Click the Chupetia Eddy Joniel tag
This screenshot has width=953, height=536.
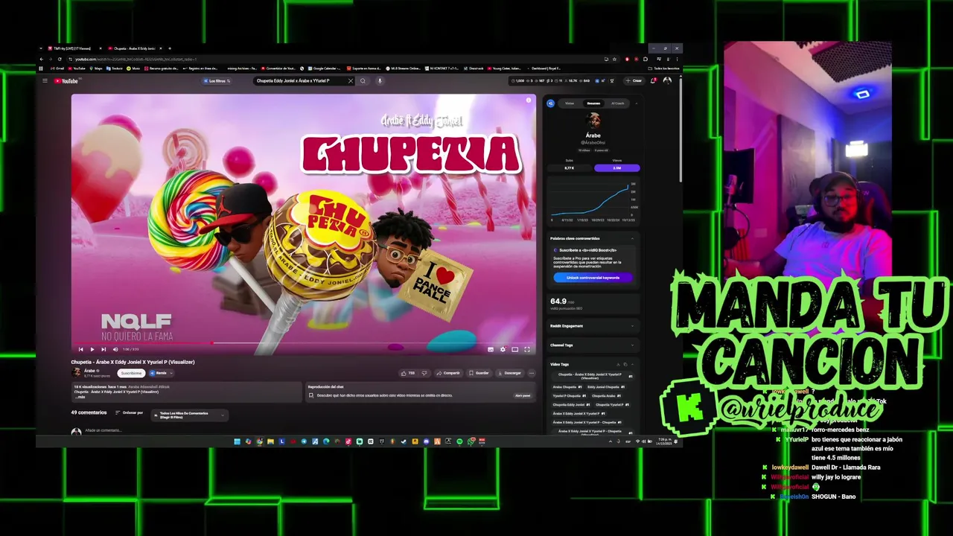click(571, 405)
